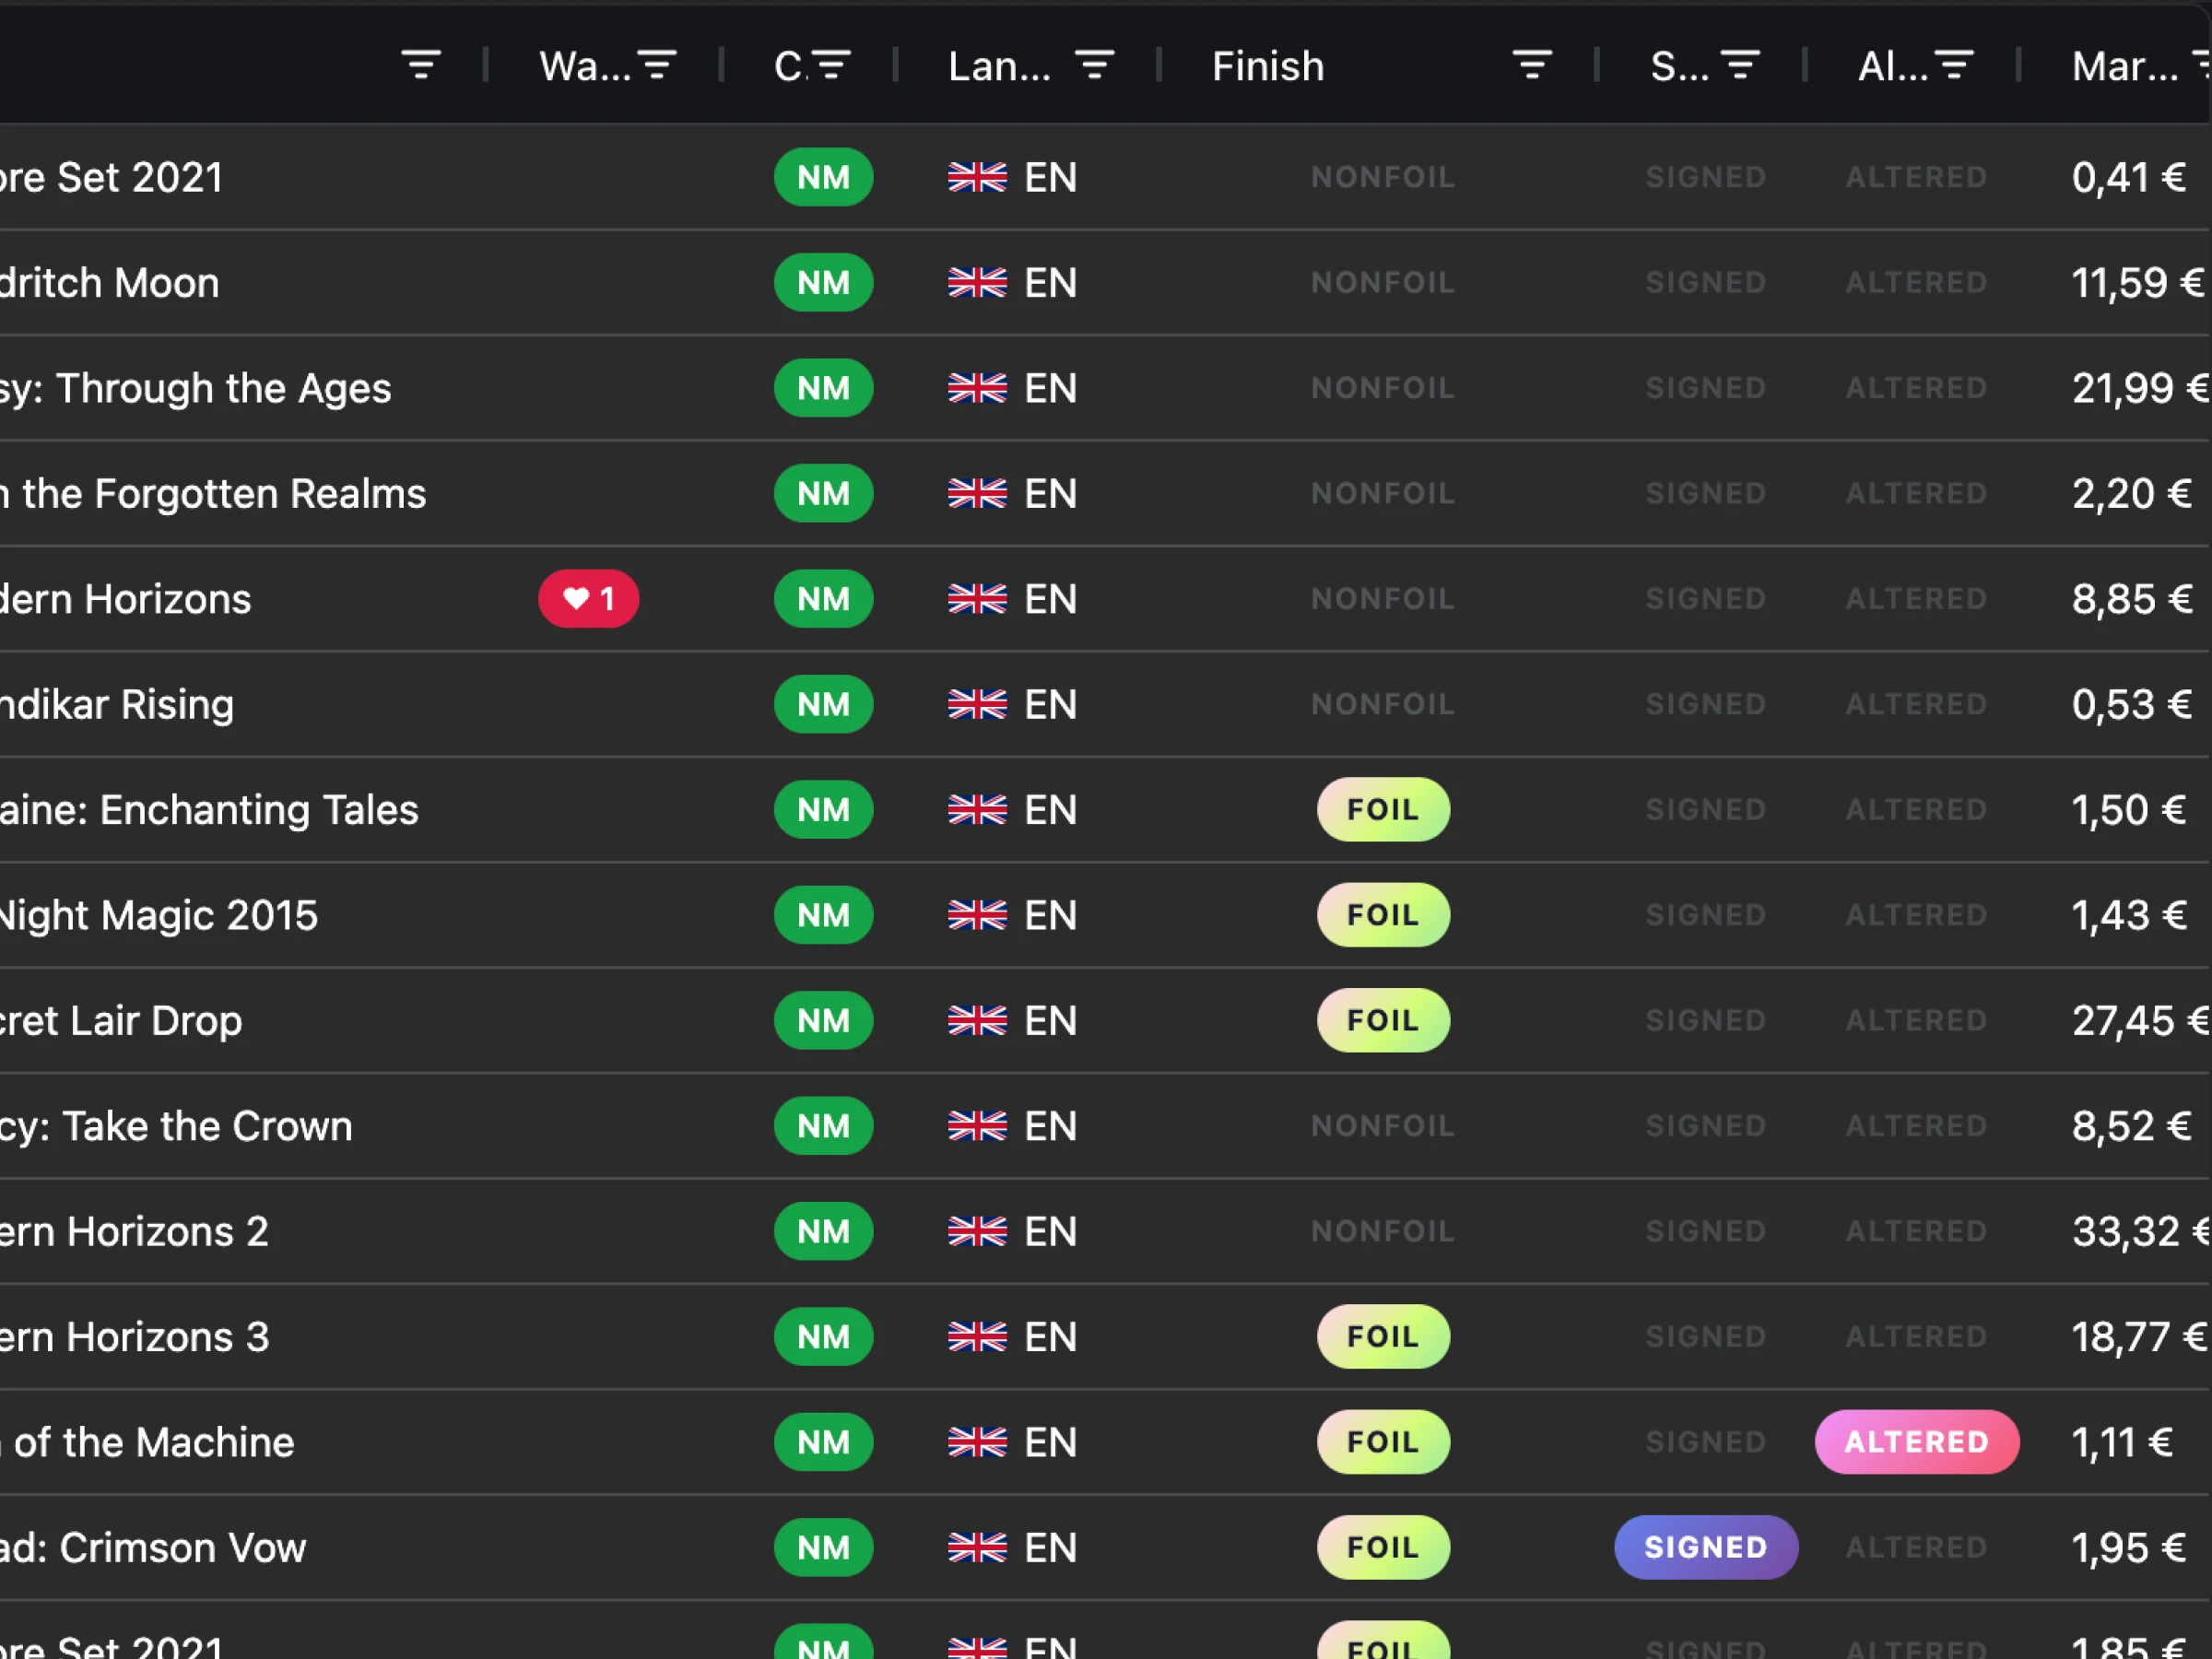Open the NM condition dropdown for Modern Horizons 2
Screen dimensions: 2212x1659
823,1231
